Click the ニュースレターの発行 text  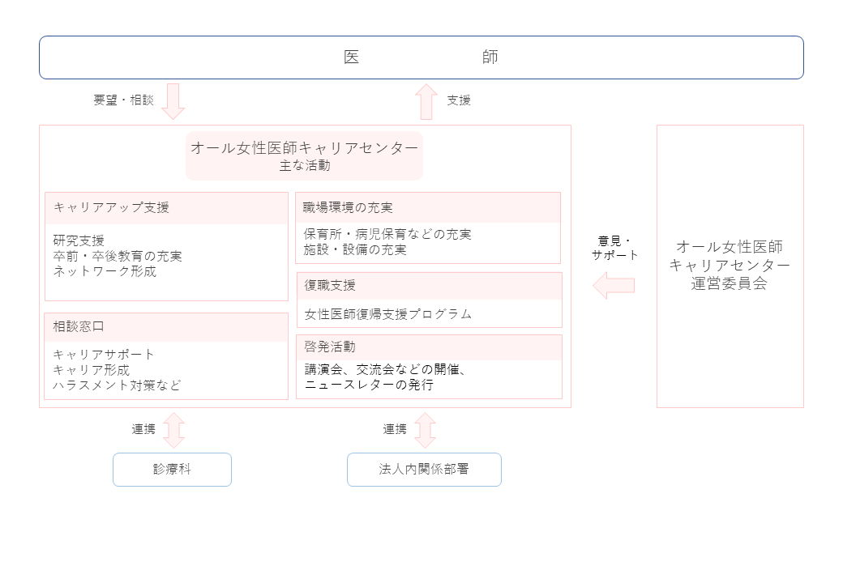pos(369,385)
